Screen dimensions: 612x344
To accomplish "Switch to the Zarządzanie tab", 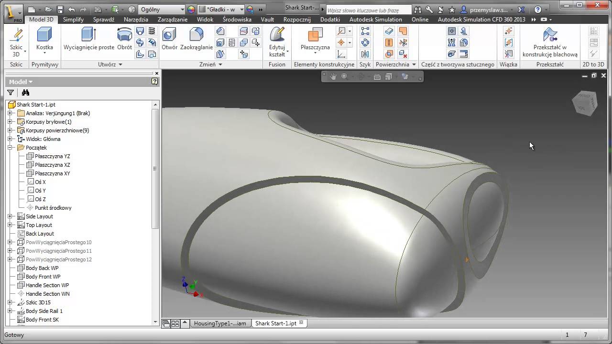I will tap(173, 20).
